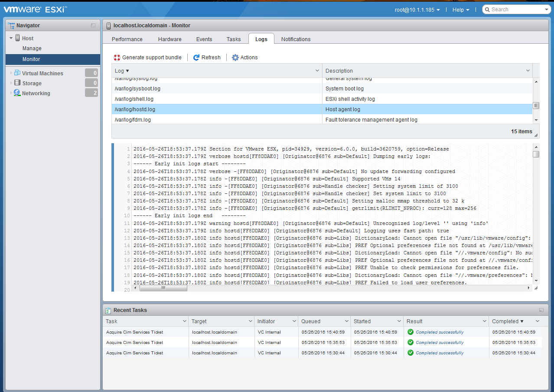This screenshot has width=554, height=392.
Task: Click the Generate support bundle icon
Action: coord(116,57)
